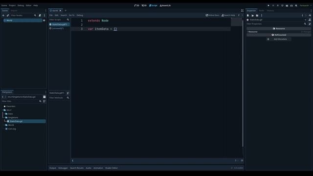Open the Output bottom panel
Viewport: 313px width, 176px height.
(53, 168)
